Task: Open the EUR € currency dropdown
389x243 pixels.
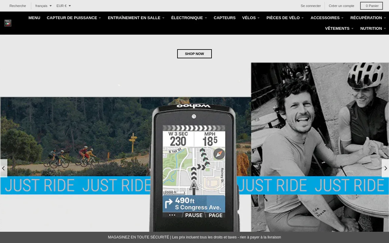Action: coord(64,6)
